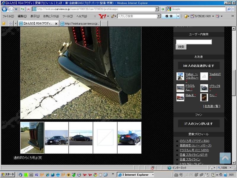Click the printer icon in language bar
This screenshot has height=178, width=237.
tap(176, 175)
